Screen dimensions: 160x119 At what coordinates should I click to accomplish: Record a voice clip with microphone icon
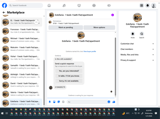(50, 102)
